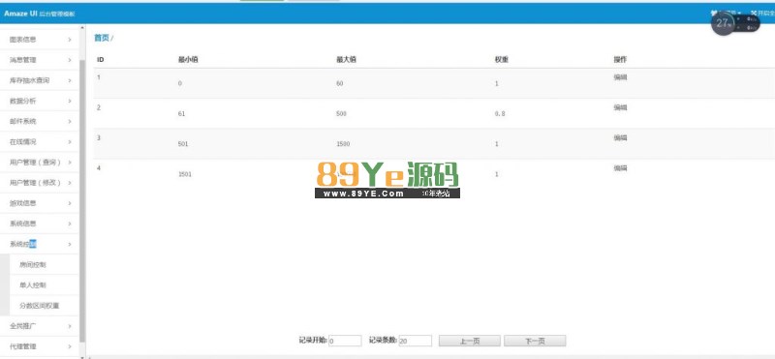This screenshot has width=775, height=359.
Task: Expand the 图表信息 sidebar menu
Action: point(40,40)
